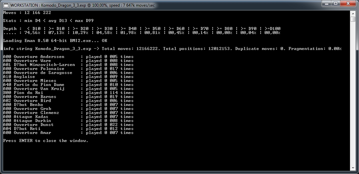Click the 'A00 Ouverture Ware' row
This screenshot has height=174, width=359.
coord(68,61)
